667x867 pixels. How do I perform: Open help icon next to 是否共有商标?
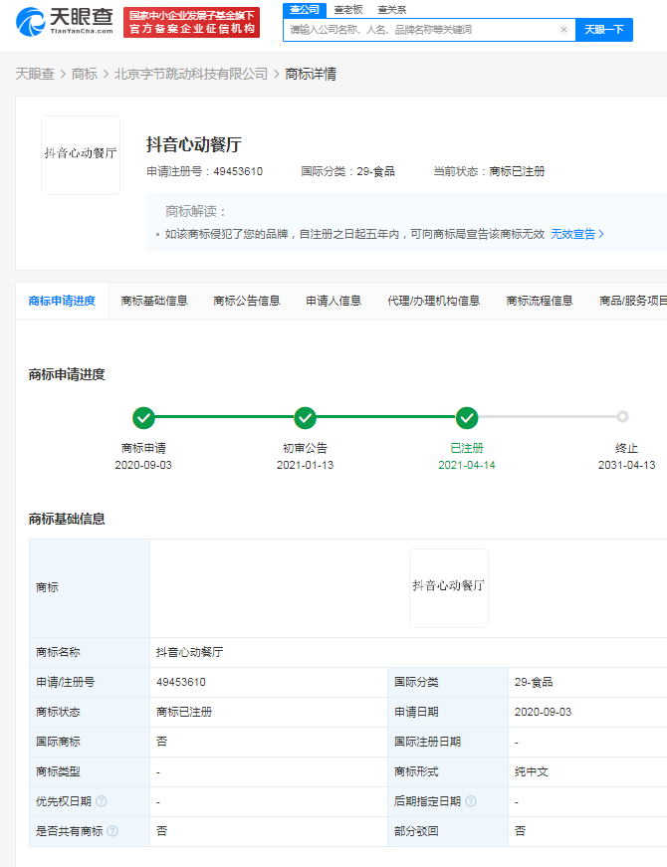coord(112,830)
